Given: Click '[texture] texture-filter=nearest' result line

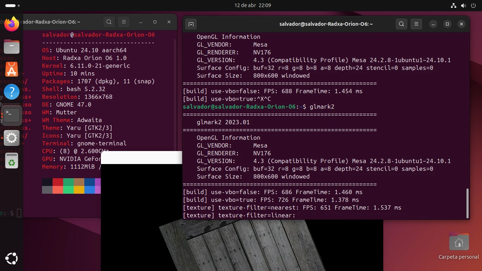Looking at the screenshot, I should click(292, 207).
